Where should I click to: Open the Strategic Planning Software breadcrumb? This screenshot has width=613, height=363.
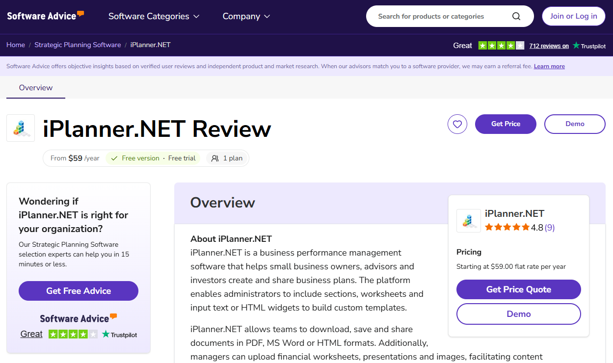point(78,45)
